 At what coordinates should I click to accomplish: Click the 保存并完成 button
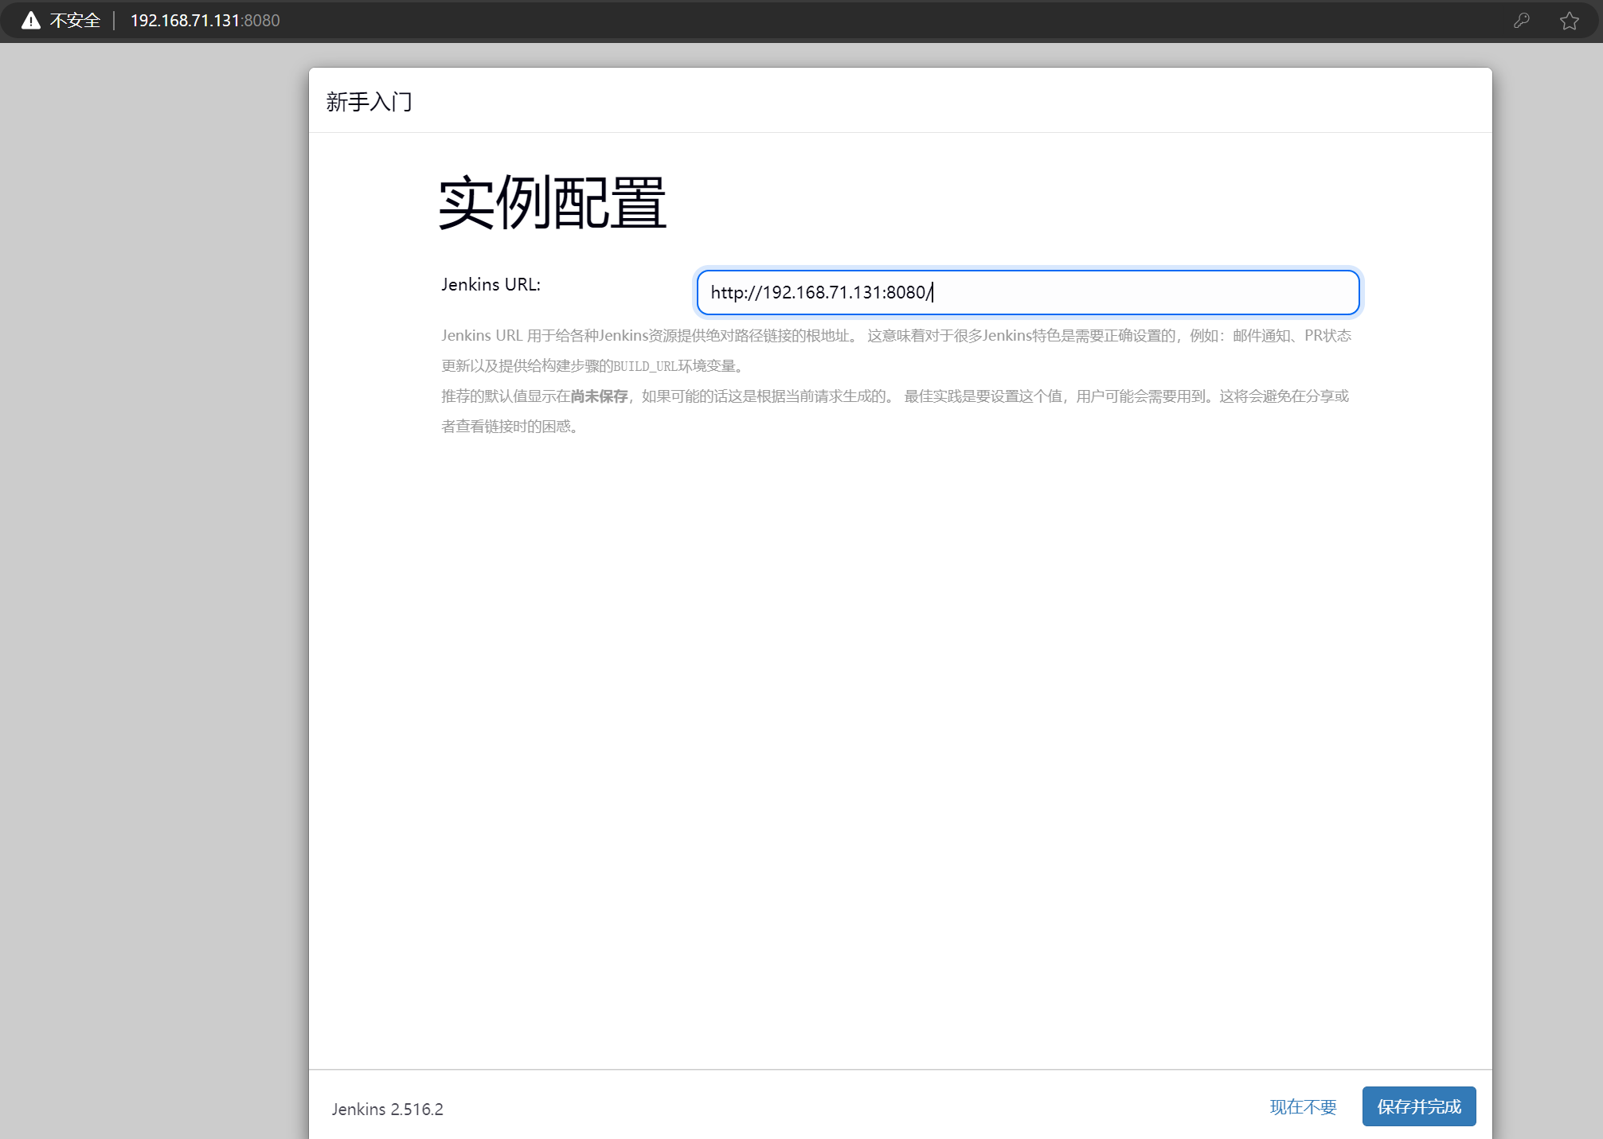tap(1418, 1106)
